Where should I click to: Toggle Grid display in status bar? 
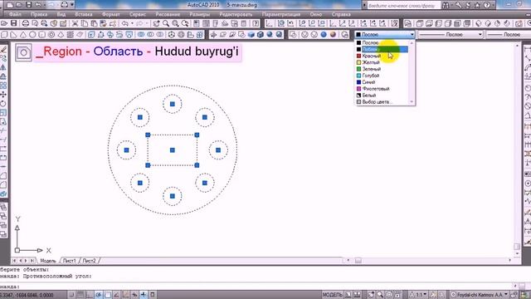click(x=80, y=295)
